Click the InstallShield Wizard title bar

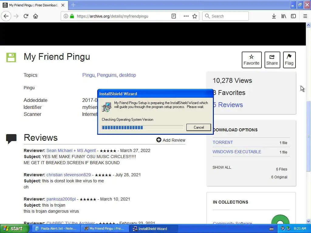click(x=155, y=94)
